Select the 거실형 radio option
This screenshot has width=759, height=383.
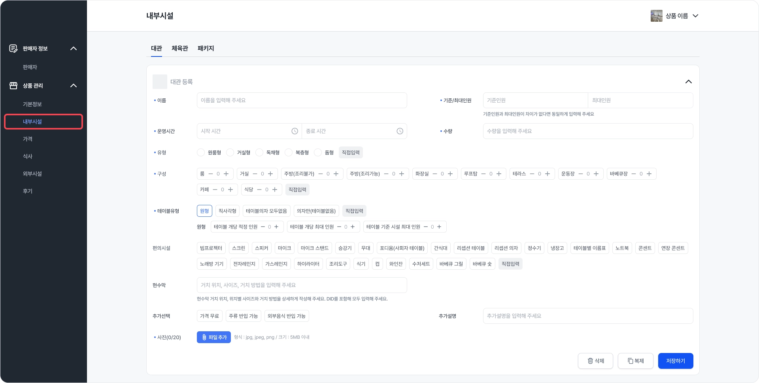coord(230,152)
